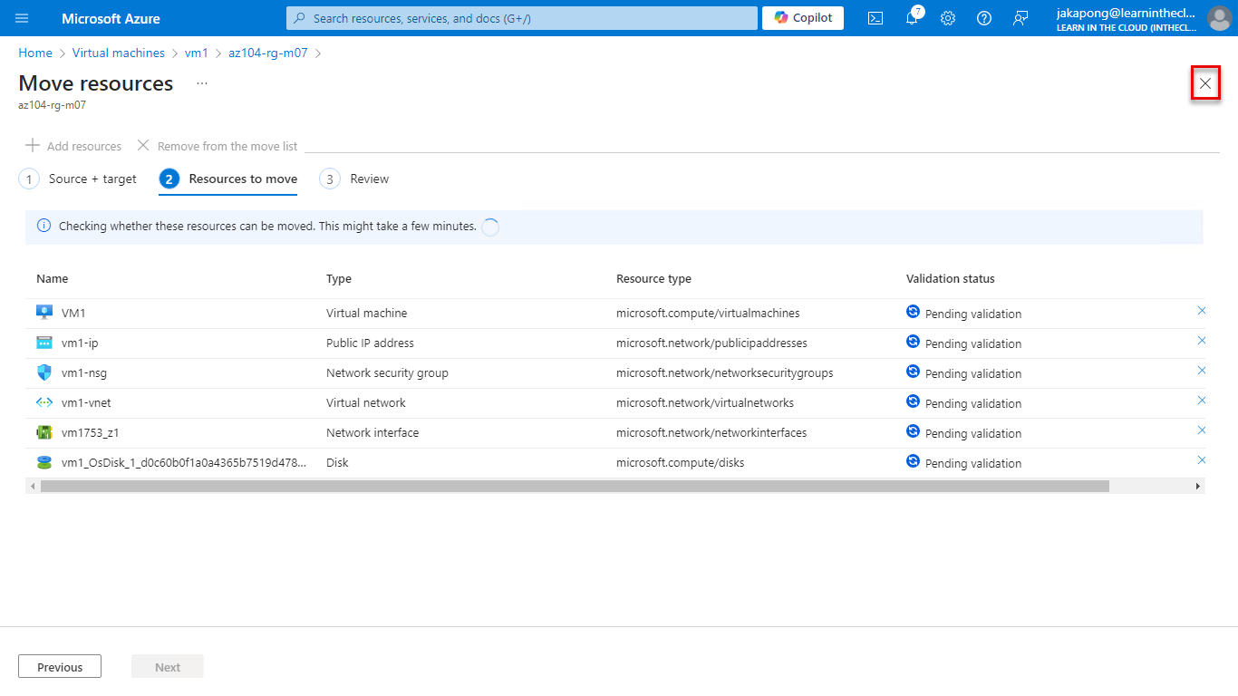Image resolution: width=1238 pixels, height=696 pixels.
Task: Select the vm1753_z1 row name
Action: click(91, 433)
